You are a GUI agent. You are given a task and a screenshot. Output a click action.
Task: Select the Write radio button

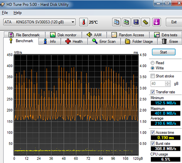tap(153, 68)
